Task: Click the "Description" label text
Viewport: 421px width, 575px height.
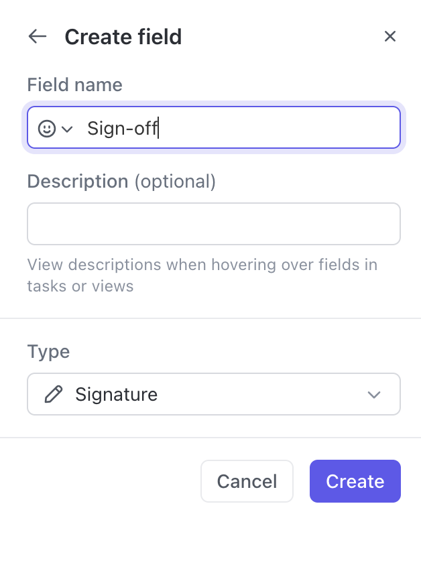Action: [77, 181]
